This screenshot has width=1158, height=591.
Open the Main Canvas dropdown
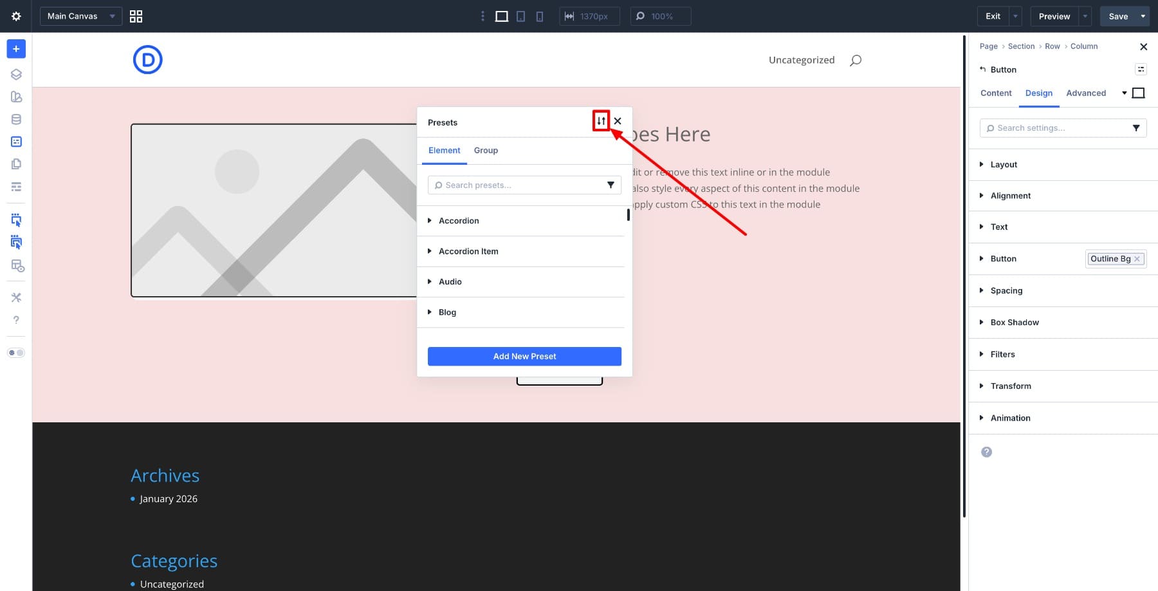click(x=80, y=17)
